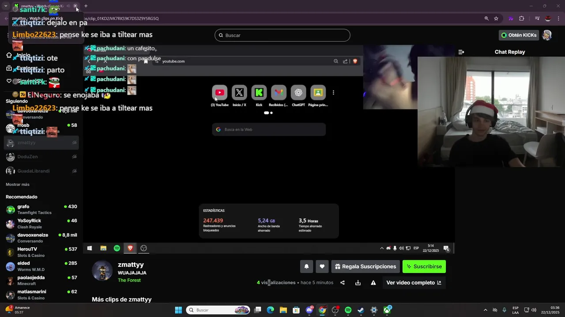Download the clip with the download icon
Screen dimensions: 565x317
click(358, 283)
